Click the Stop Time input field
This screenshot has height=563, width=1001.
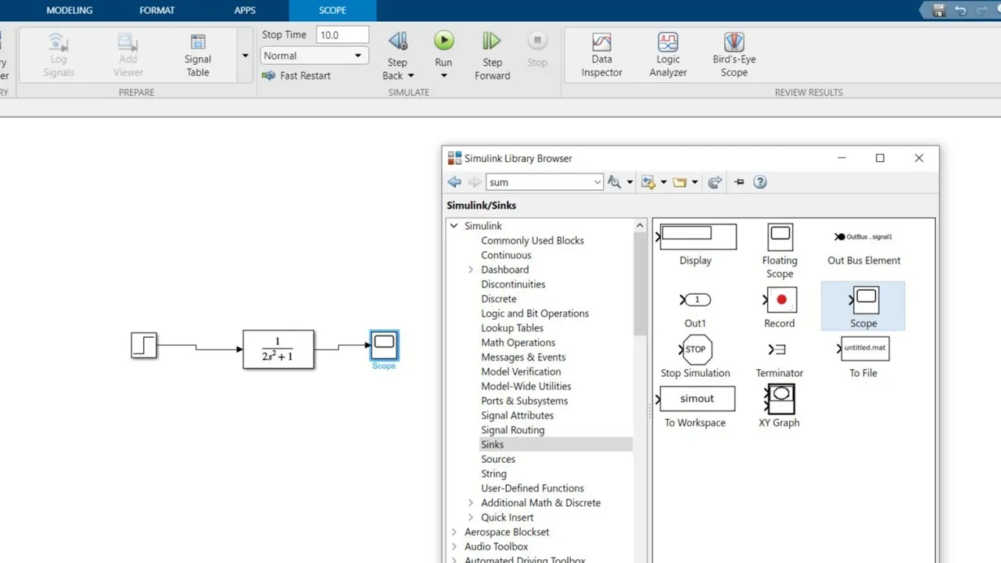(x=343, y=34)
